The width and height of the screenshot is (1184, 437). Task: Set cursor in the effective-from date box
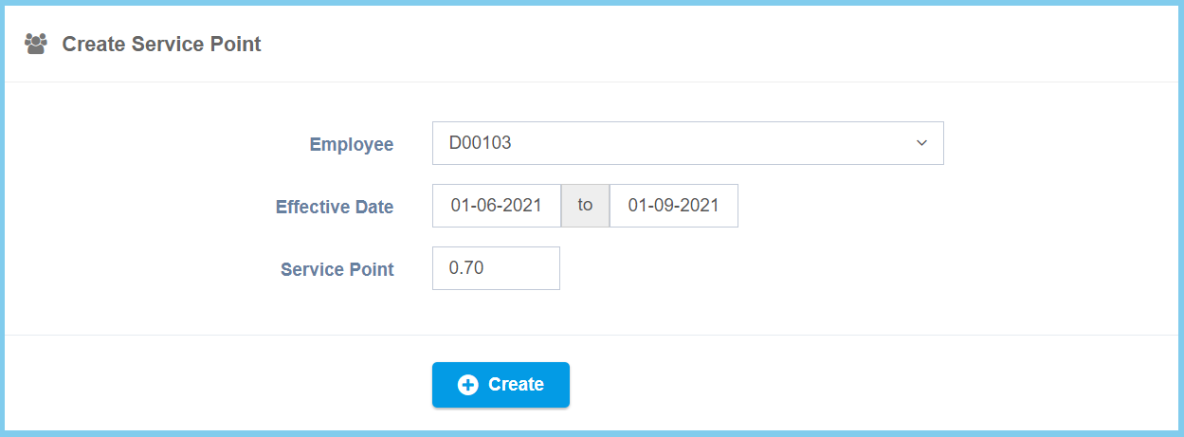(x=496, y=206)
